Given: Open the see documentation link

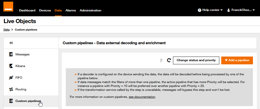Looking at the screenshot, I should [x=142, y=97].
